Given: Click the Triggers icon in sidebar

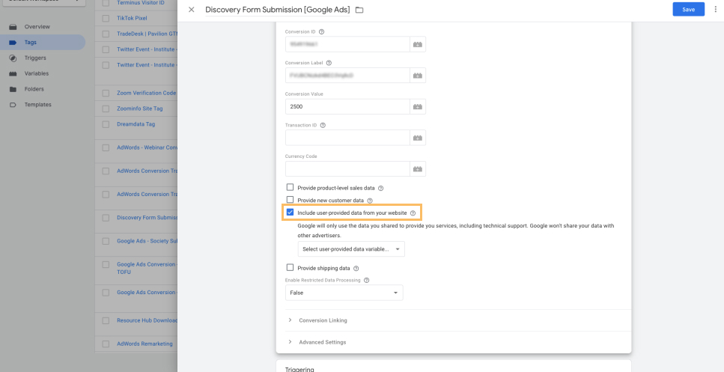Looking at the screenshot, I should (x=13, y=58).
